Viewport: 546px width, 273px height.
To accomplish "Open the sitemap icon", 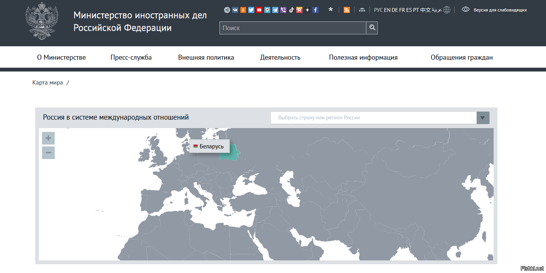I will tap(362, 10).
